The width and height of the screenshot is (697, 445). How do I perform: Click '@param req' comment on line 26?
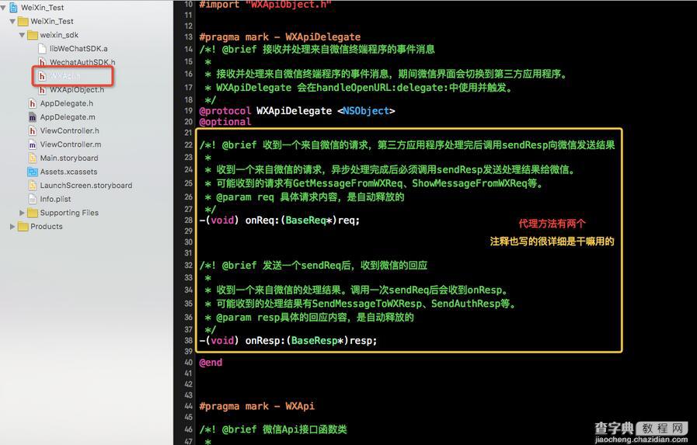click(x=246, y=197)
